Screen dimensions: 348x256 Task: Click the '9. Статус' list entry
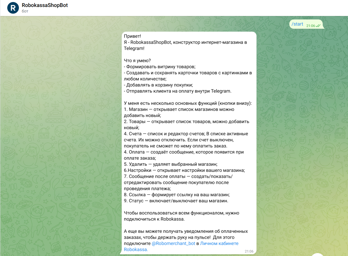pyautogui.click(x=176, y=201)
